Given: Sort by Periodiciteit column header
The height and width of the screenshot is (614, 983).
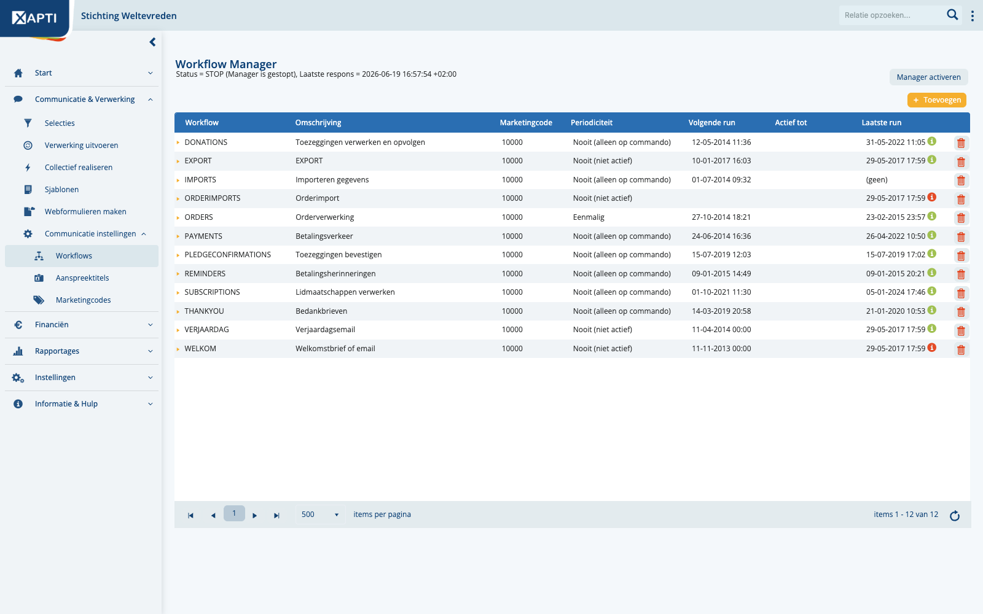Looking at the screenshot, I should (592, 123).
